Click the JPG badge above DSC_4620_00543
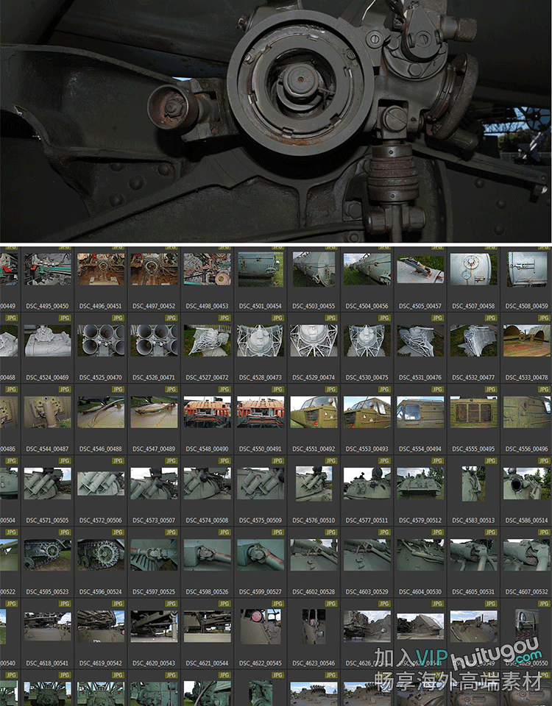The height and width of the screenshot is (706, 552). tap(171, 603)
